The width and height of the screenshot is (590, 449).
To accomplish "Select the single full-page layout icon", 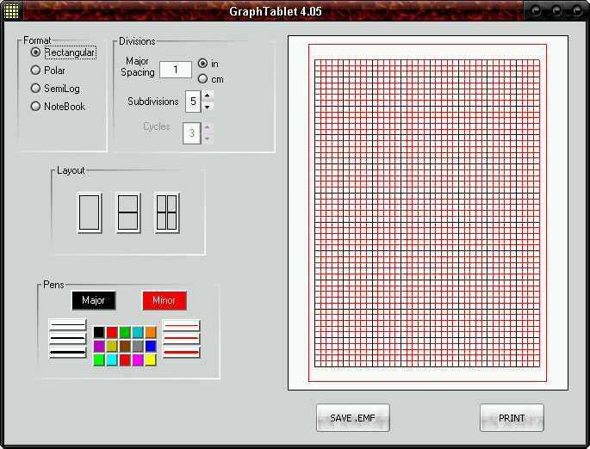I will tap(90, 212).
